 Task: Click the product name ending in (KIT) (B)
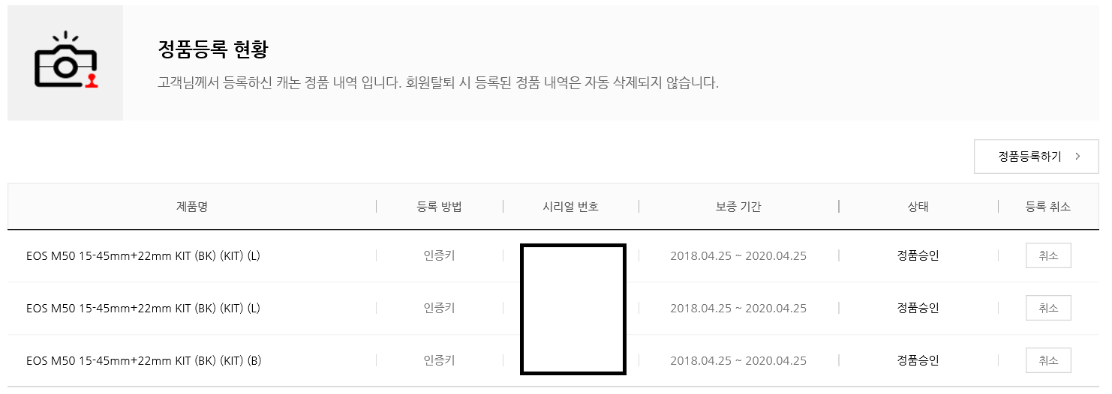143,360
